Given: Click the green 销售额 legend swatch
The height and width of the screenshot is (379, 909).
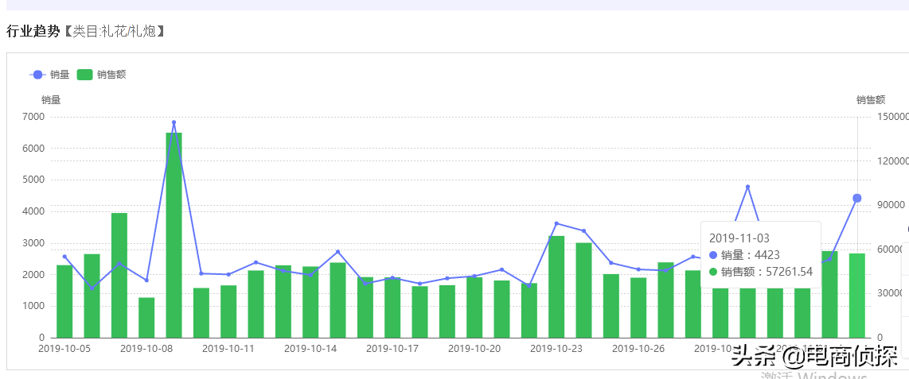Looking at the screenshot, I should pyautogui.click(x=85, y=75).
